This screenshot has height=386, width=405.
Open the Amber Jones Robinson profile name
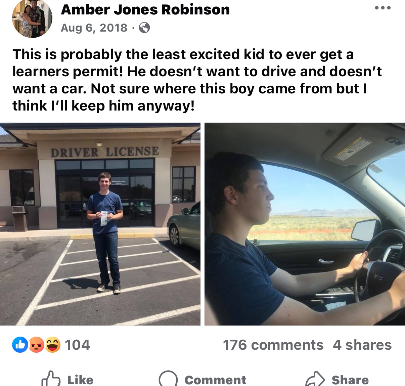coord(145,9)
